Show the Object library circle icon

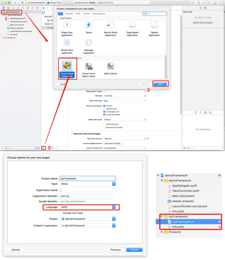(205, 113)
